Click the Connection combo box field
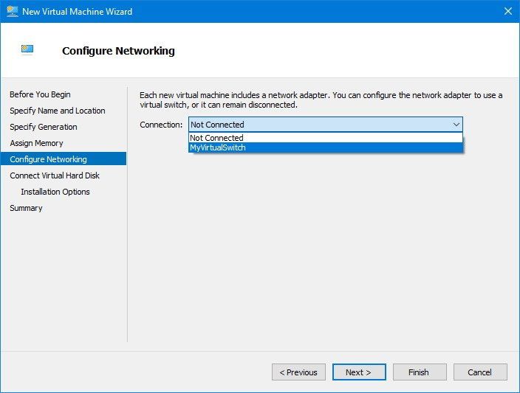 coord(318,125)
